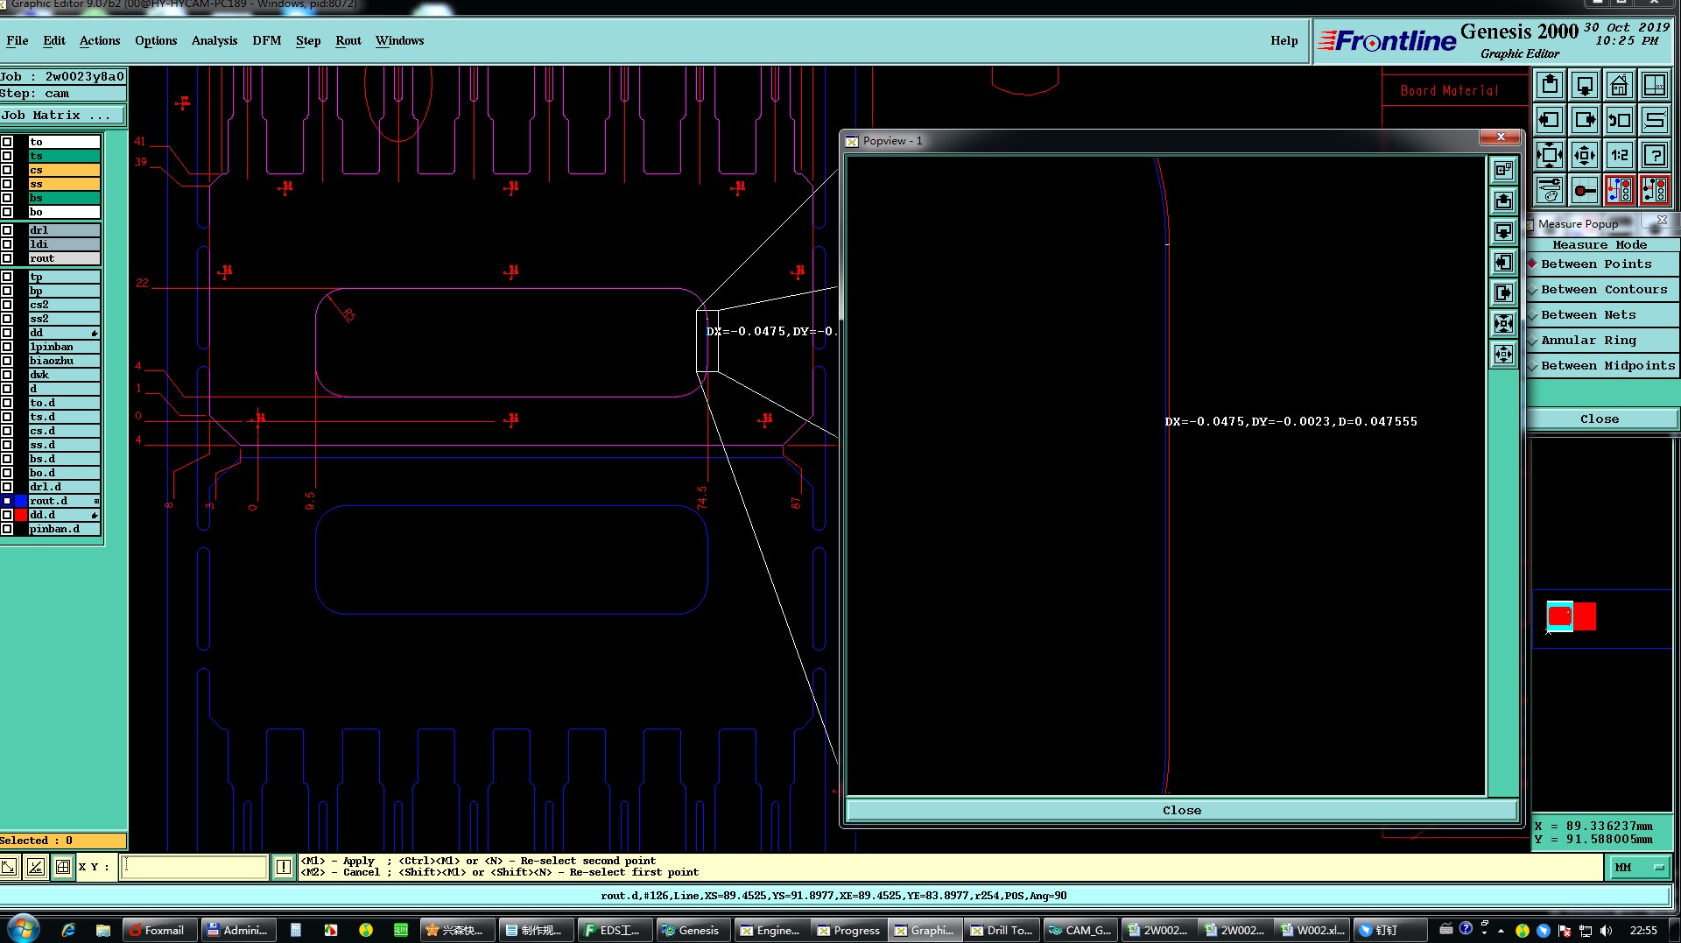Click the exclamation mark apply icon
This screenshot has width=1681, height=943.
(283, 867)
